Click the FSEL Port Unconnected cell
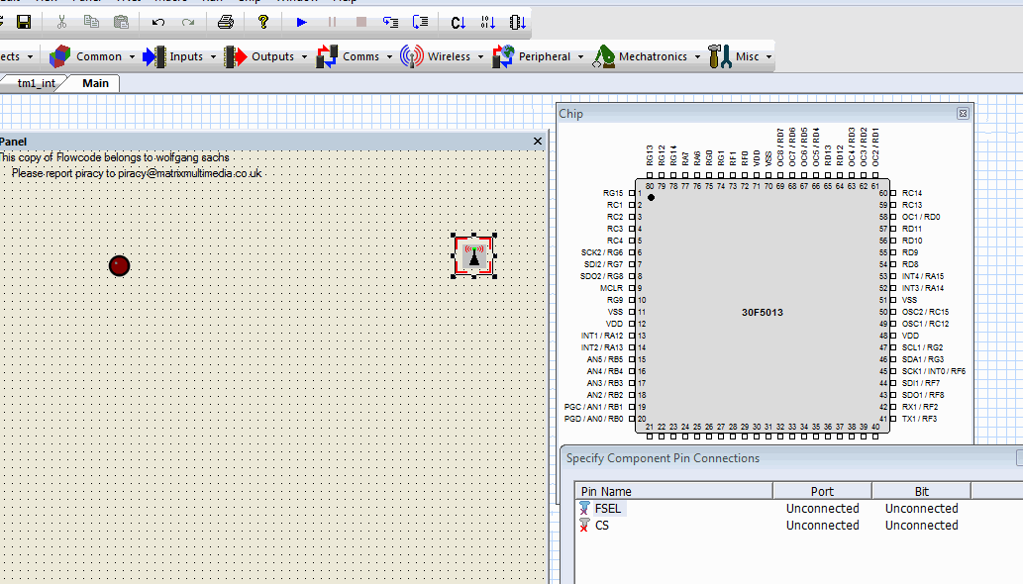Image resolution: width=1023 pixels, height=584 pixels. click(x=822, y=509)
